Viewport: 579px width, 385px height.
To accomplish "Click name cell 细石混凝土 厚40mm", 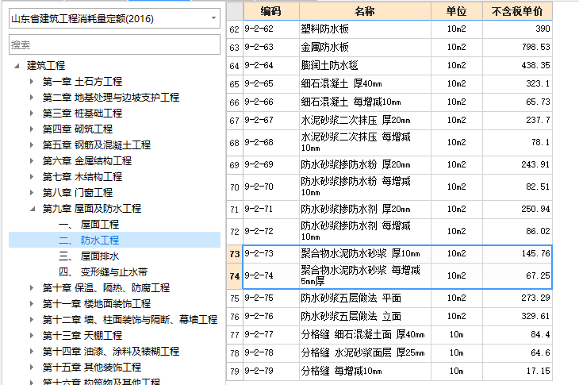I will point(365,84).
